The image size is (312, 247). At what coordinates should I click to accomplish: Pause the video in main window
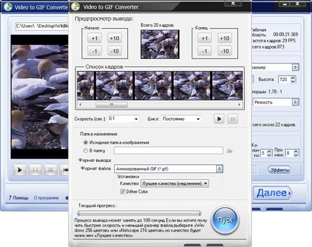tap(35, 170)
